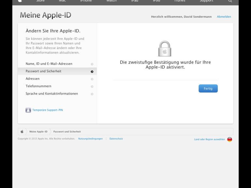Click the Apple logo in the breadcrumb bar

point(22,132)
